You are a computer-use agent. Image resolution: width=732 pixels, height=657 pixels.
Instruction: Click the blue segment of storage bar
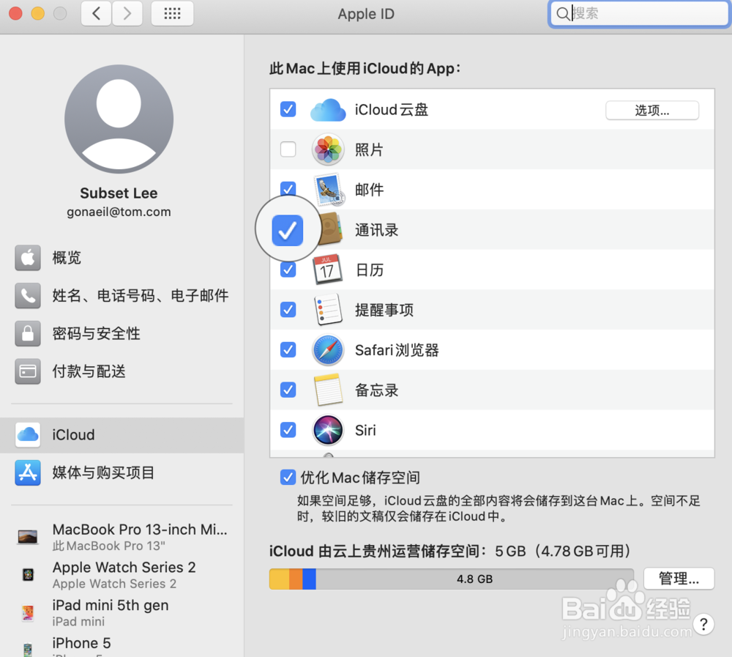(309, 579)
